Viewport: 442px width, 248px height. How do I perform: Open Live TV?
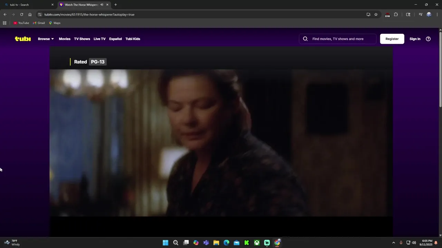click(99, 39)
